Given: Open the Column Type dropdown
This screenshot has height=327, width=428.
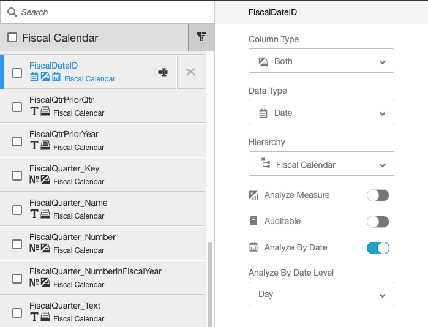Looking at the screenshot, I should pyautogui.click(x=321, y=61).
